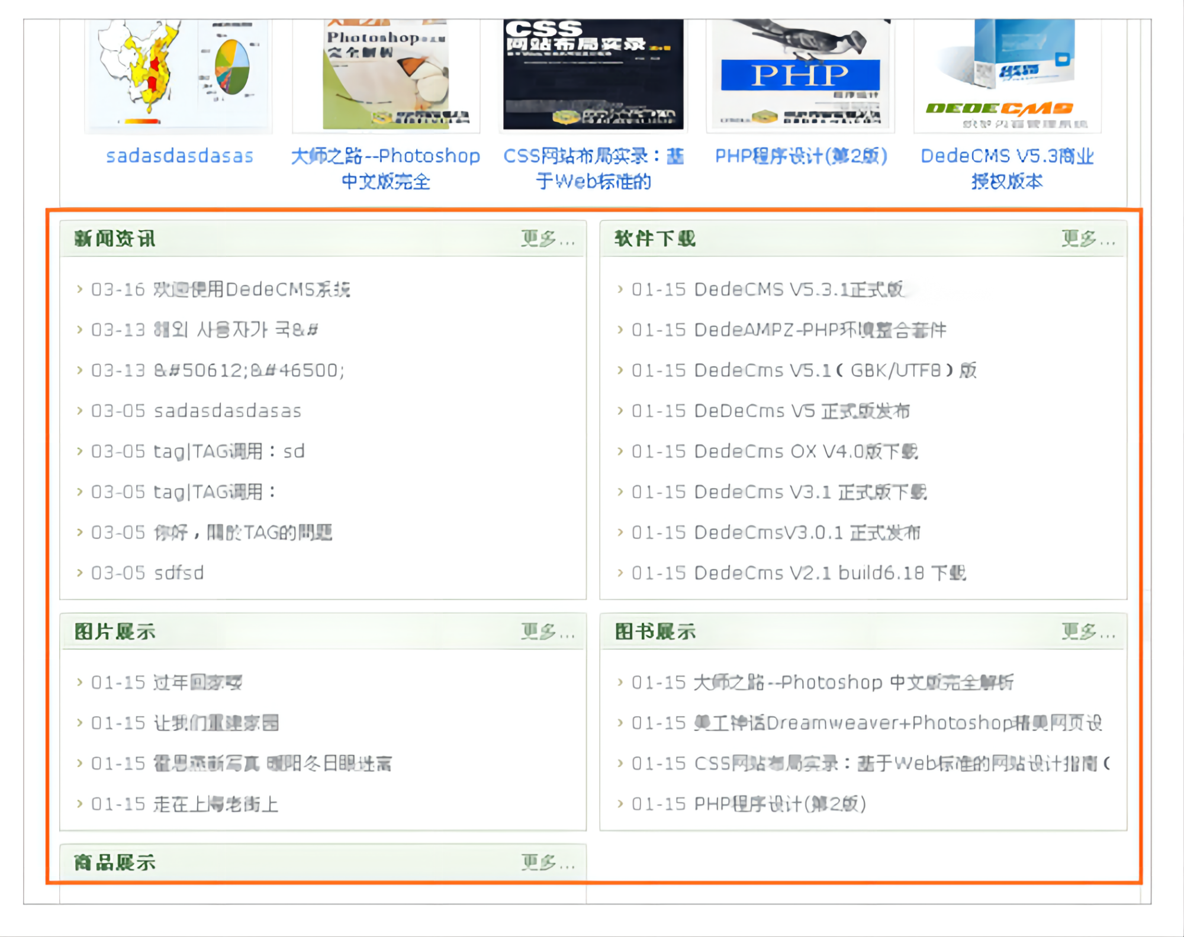The width and height of the screenshot is (1184, 937).
Task: Click the 图书展示 section title
Action: 655,632
